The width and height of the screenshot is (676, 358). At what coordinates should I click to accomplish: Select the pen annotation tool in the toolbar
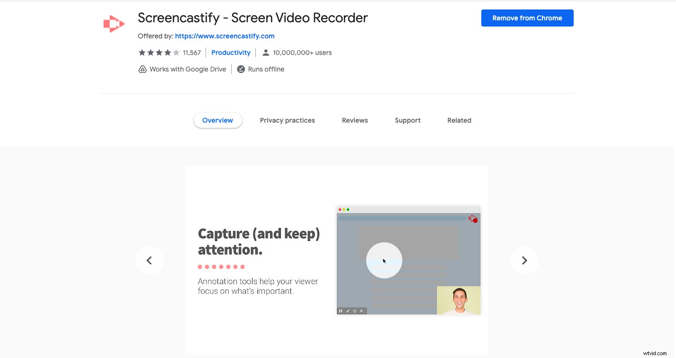click(348, 311)
